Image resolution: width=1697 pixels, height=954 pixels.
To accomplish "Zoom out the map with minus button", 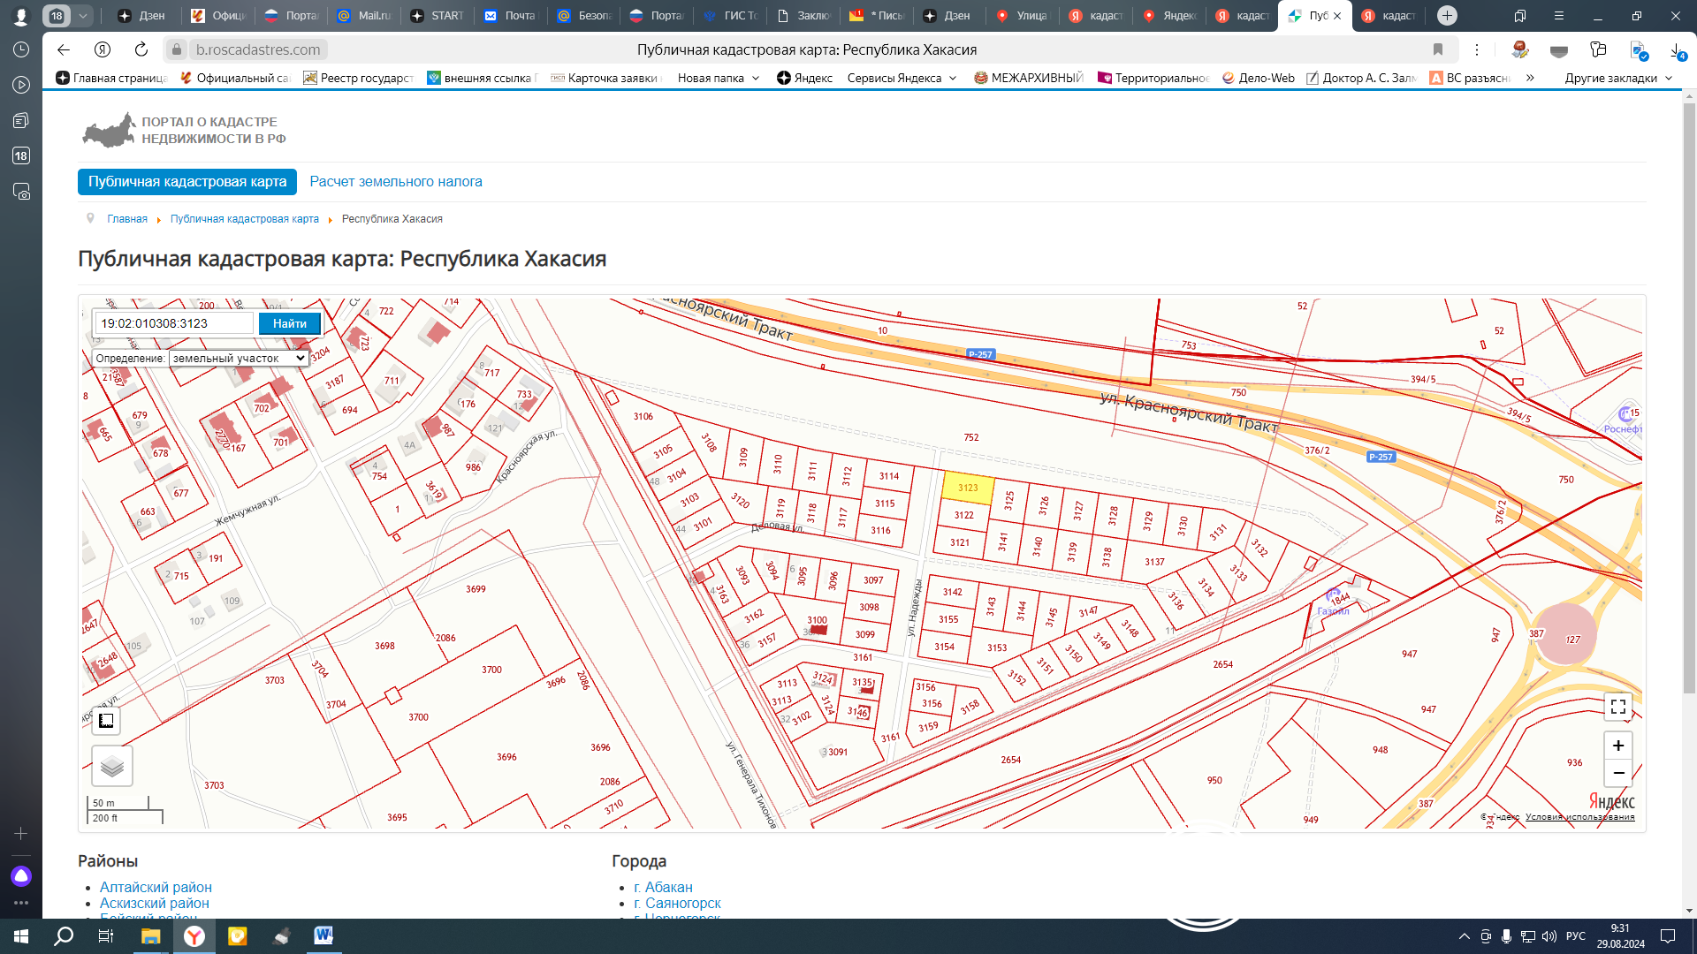I will coord(1617,773).
